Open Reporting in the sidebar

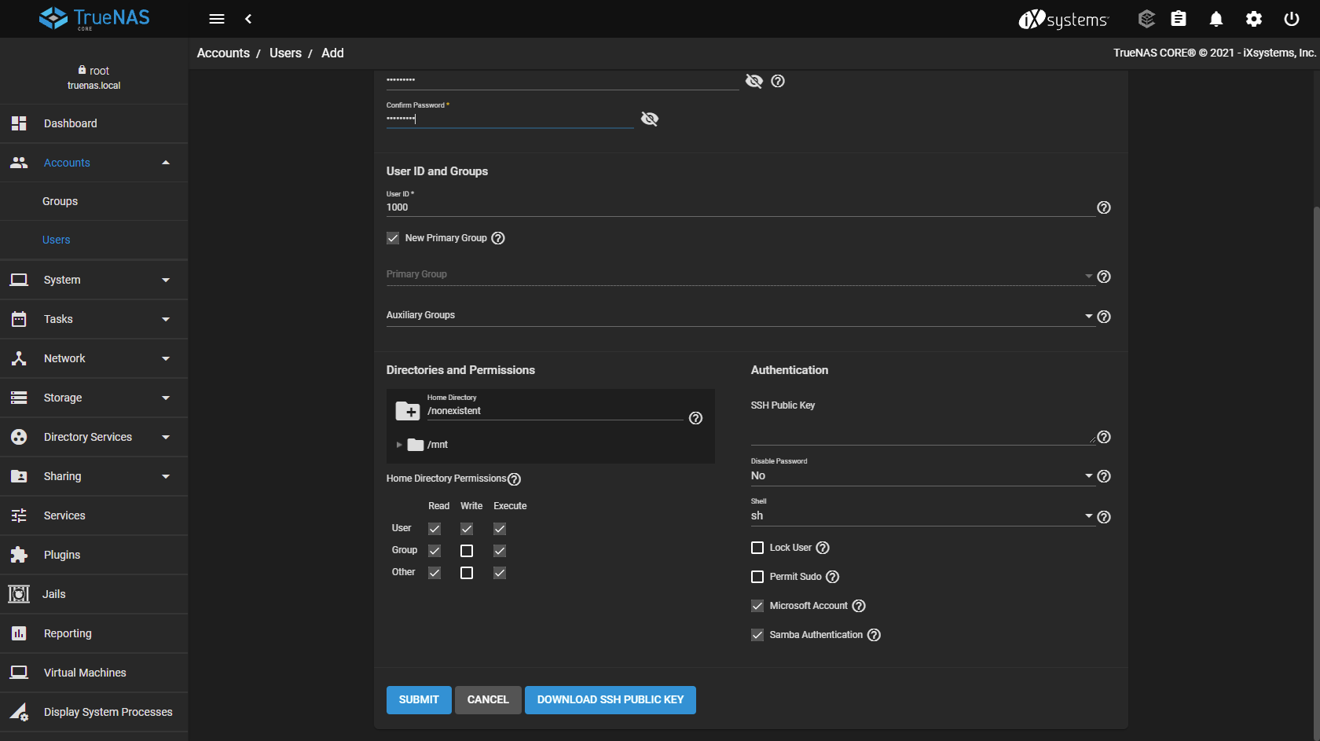coord(93,633)
